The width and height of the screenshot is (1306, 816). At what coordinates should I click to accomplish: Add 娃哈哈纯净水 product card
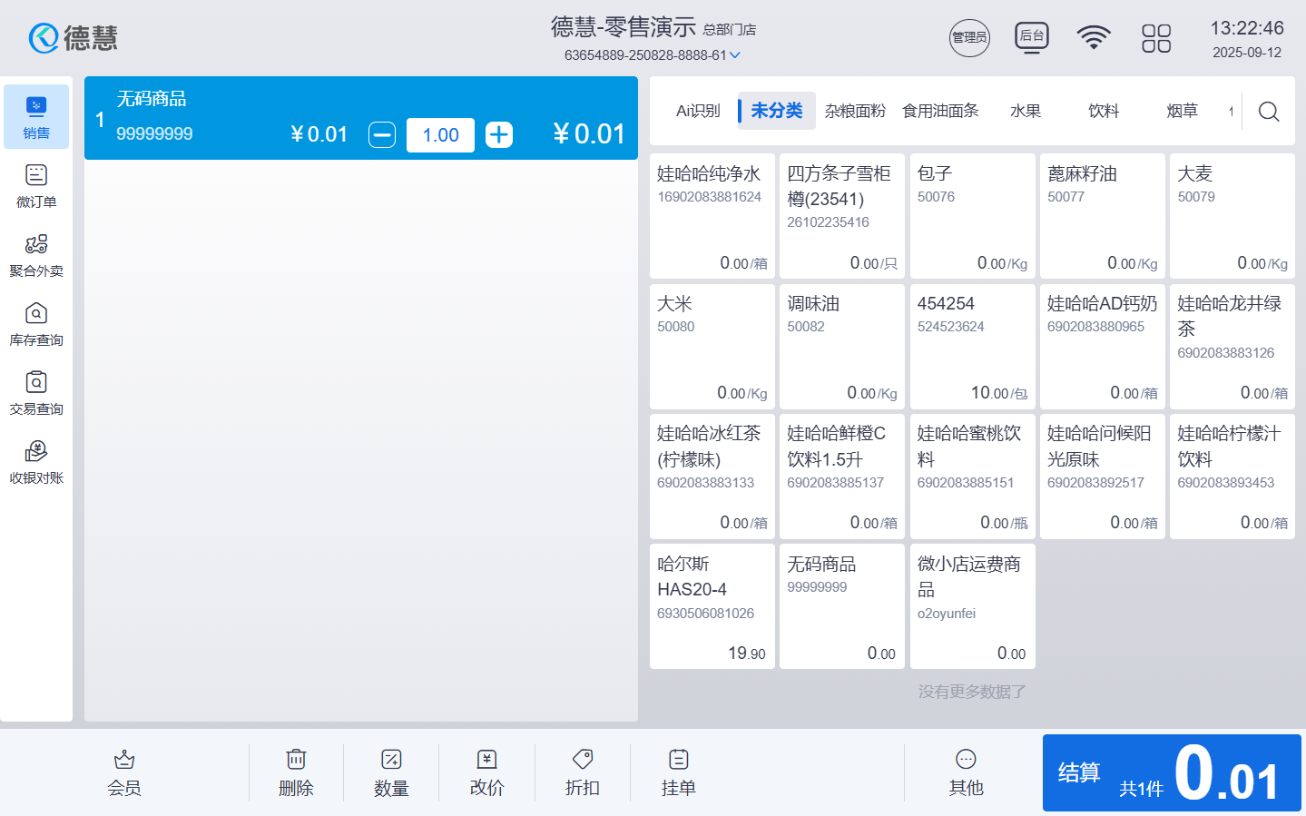click(712, 216)
